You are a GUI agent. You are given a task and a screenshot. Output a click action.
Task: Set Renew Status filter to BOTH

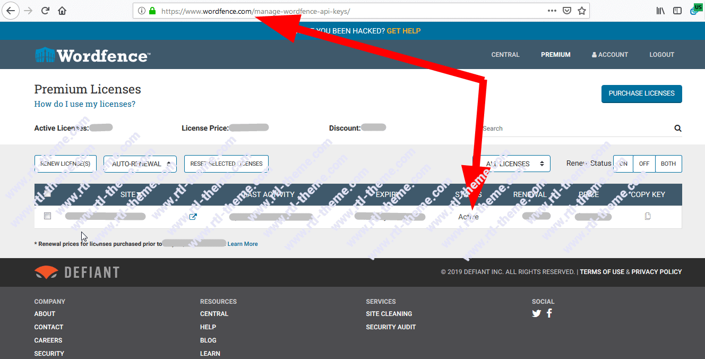click(x=668, y=164)
